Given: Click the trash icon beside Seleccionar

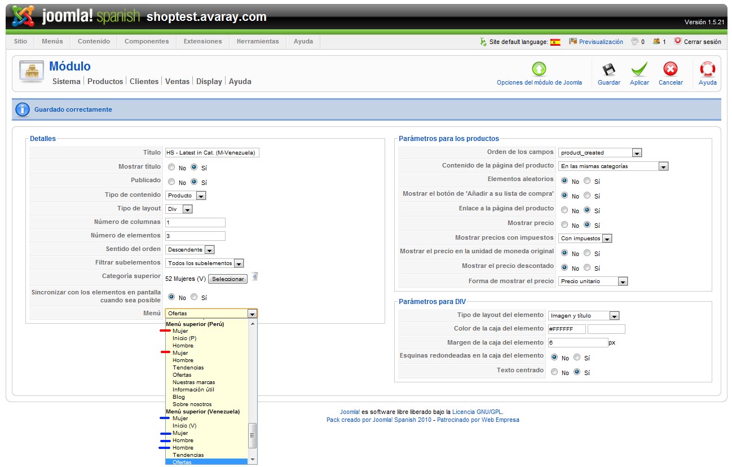Looking at the screenshot, I should pos(255,276).
